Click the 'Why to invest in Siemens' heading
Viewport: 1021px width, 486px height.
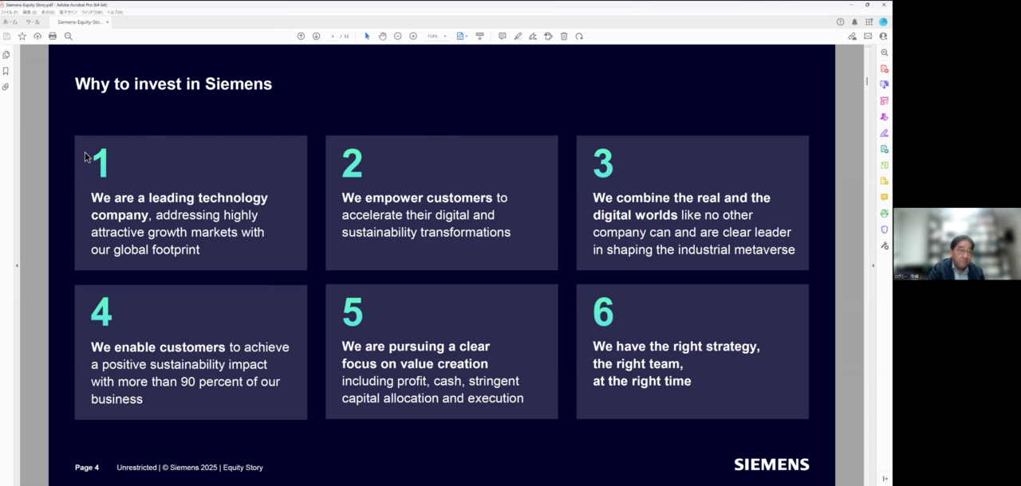click(x=173, y=84)
